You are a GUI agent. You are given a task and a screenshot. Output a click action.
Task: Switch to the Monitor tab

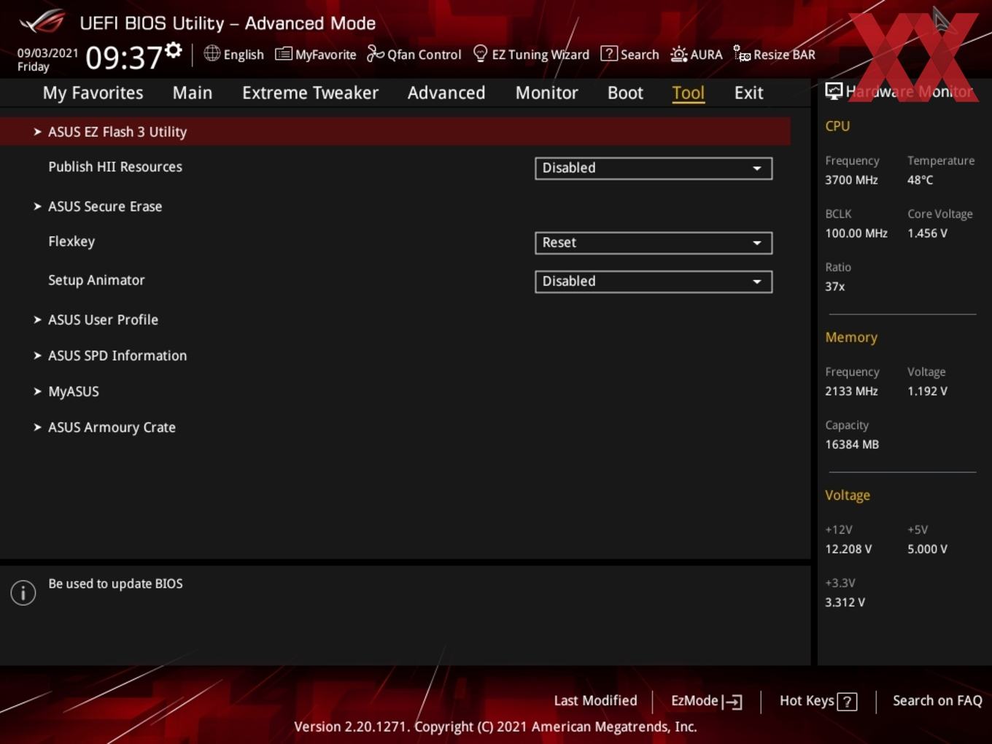click(546, 93)
